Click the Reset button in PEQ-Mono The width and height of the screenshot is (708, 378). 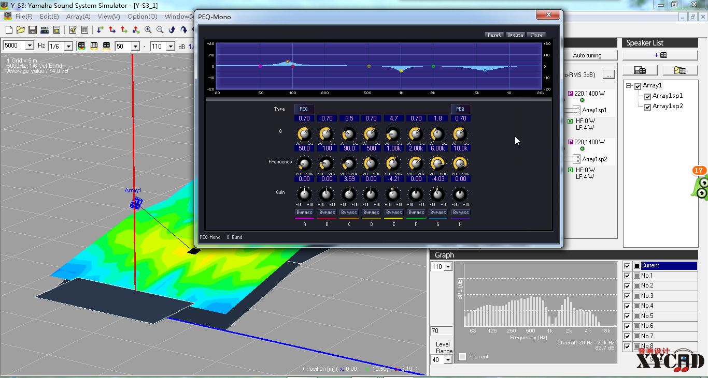point(494,35)
